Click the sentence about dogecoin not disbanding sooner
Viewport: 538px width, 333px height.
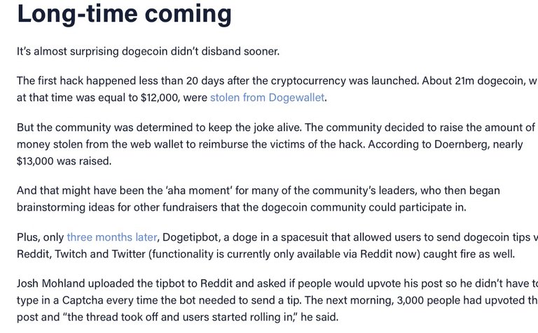coord(149,51)
